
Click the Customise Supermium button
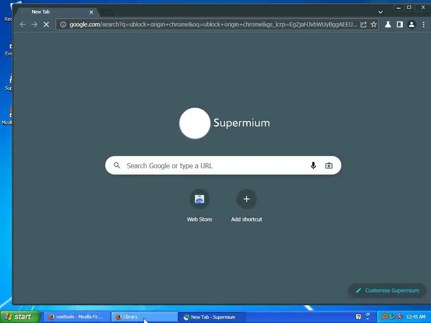pyautogui.click(x=387, y=290)
